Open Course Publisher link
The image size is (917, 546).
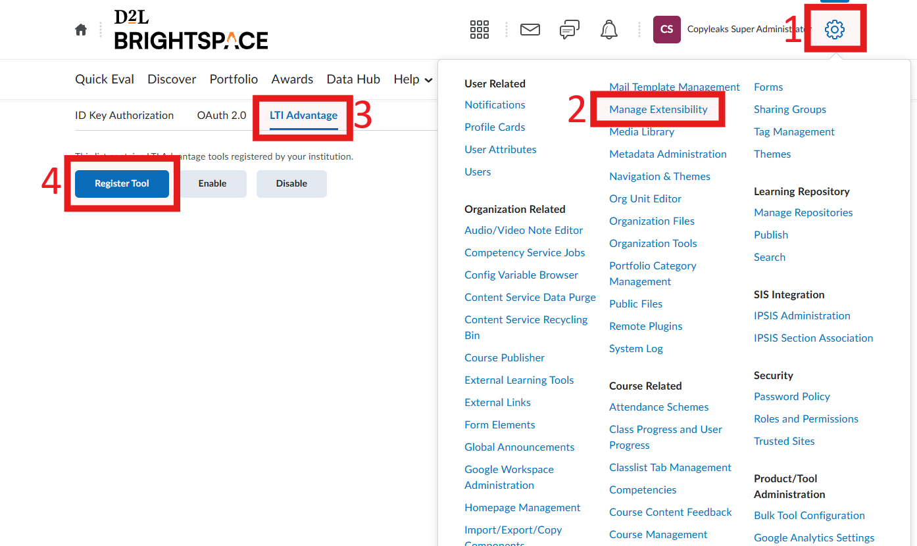505,358
